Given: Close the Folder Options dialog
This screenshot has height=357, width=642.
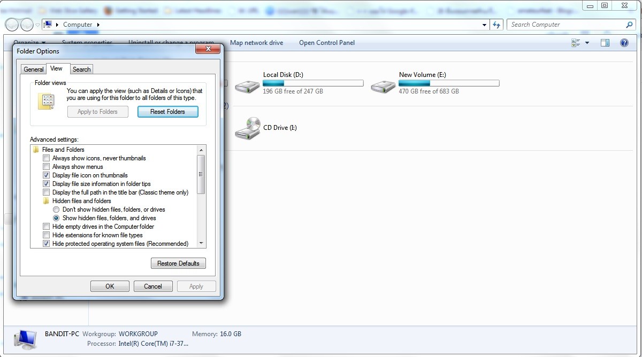Looking at the screenshot, I should 207,49.
